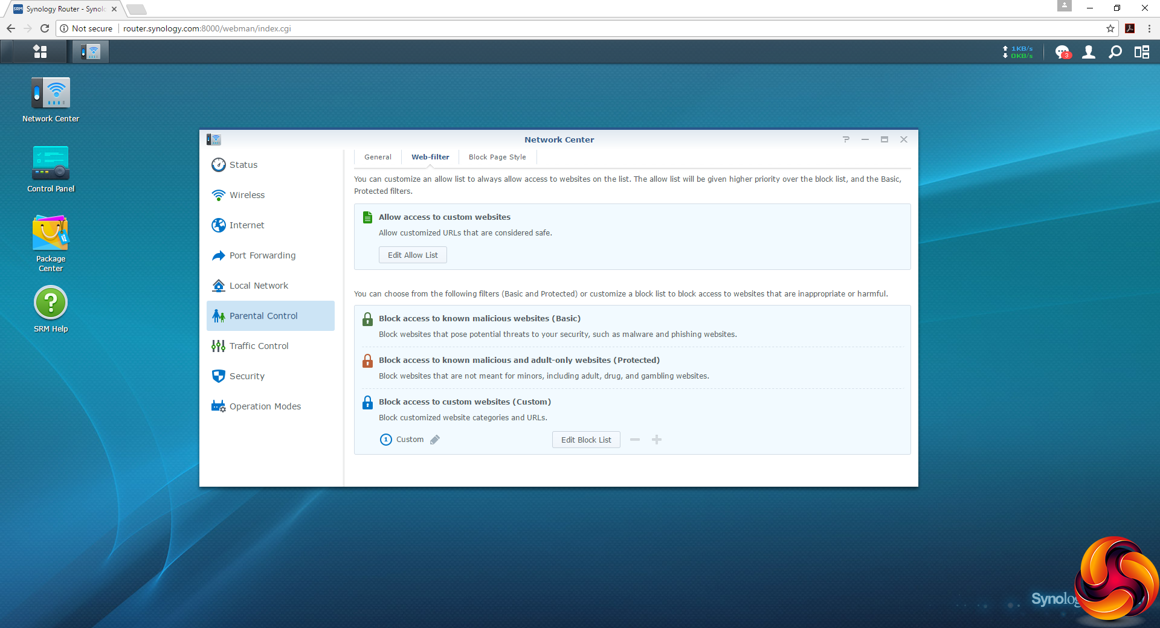
Task: Open the user account options icon
Action: [x=1089, y=53]
